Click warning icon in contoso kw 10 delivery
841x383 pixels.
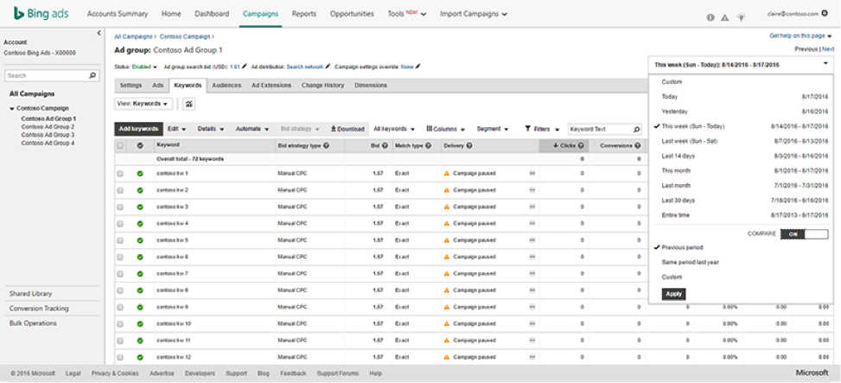click(x=446, y=323)
